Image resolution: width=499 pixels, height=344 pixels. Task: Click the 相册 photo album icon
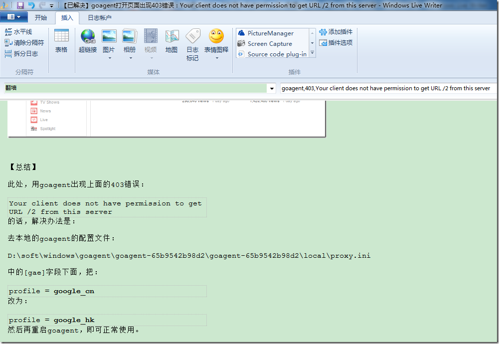130,36
